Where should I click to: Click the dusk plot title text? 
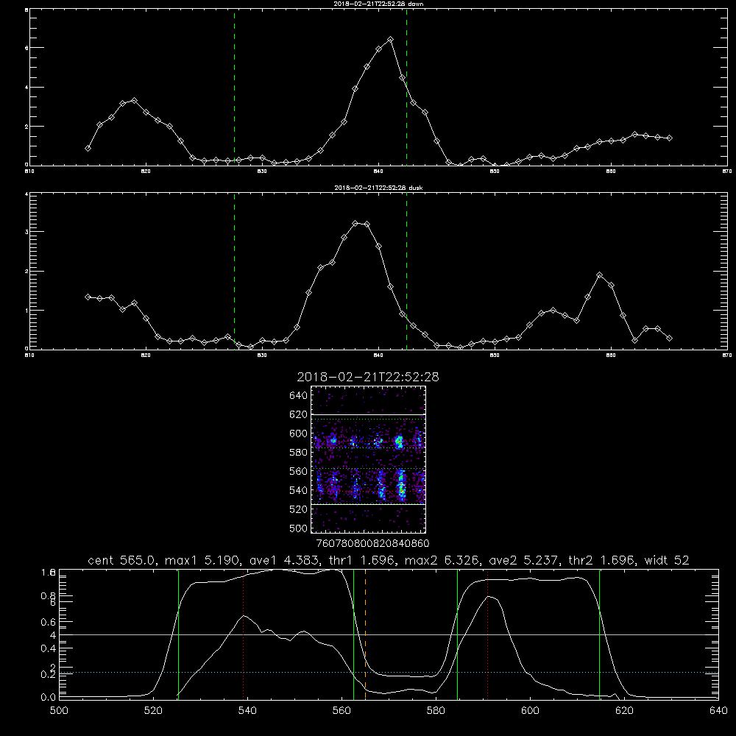[x=378, y=188]
